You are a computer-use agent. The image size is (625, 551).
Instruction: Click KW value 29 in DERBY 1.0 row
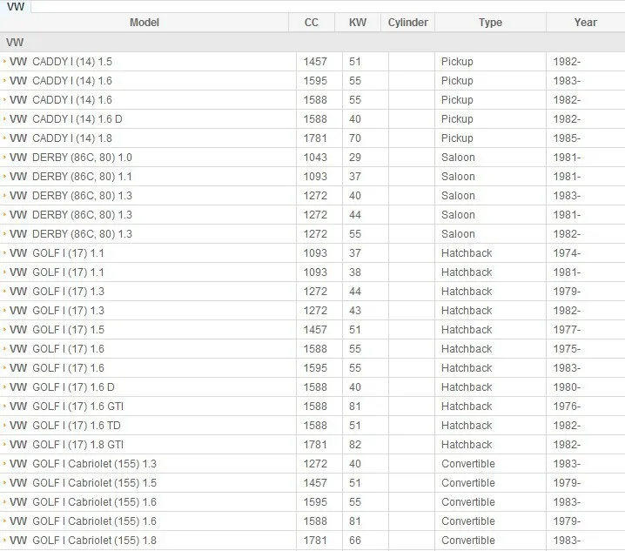355,158
